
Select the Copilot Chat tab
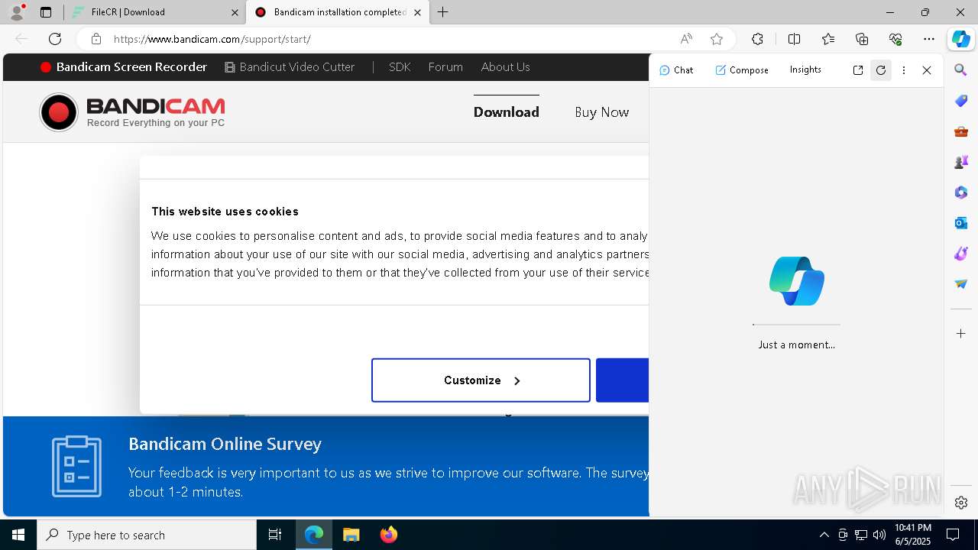pos(676,70)
